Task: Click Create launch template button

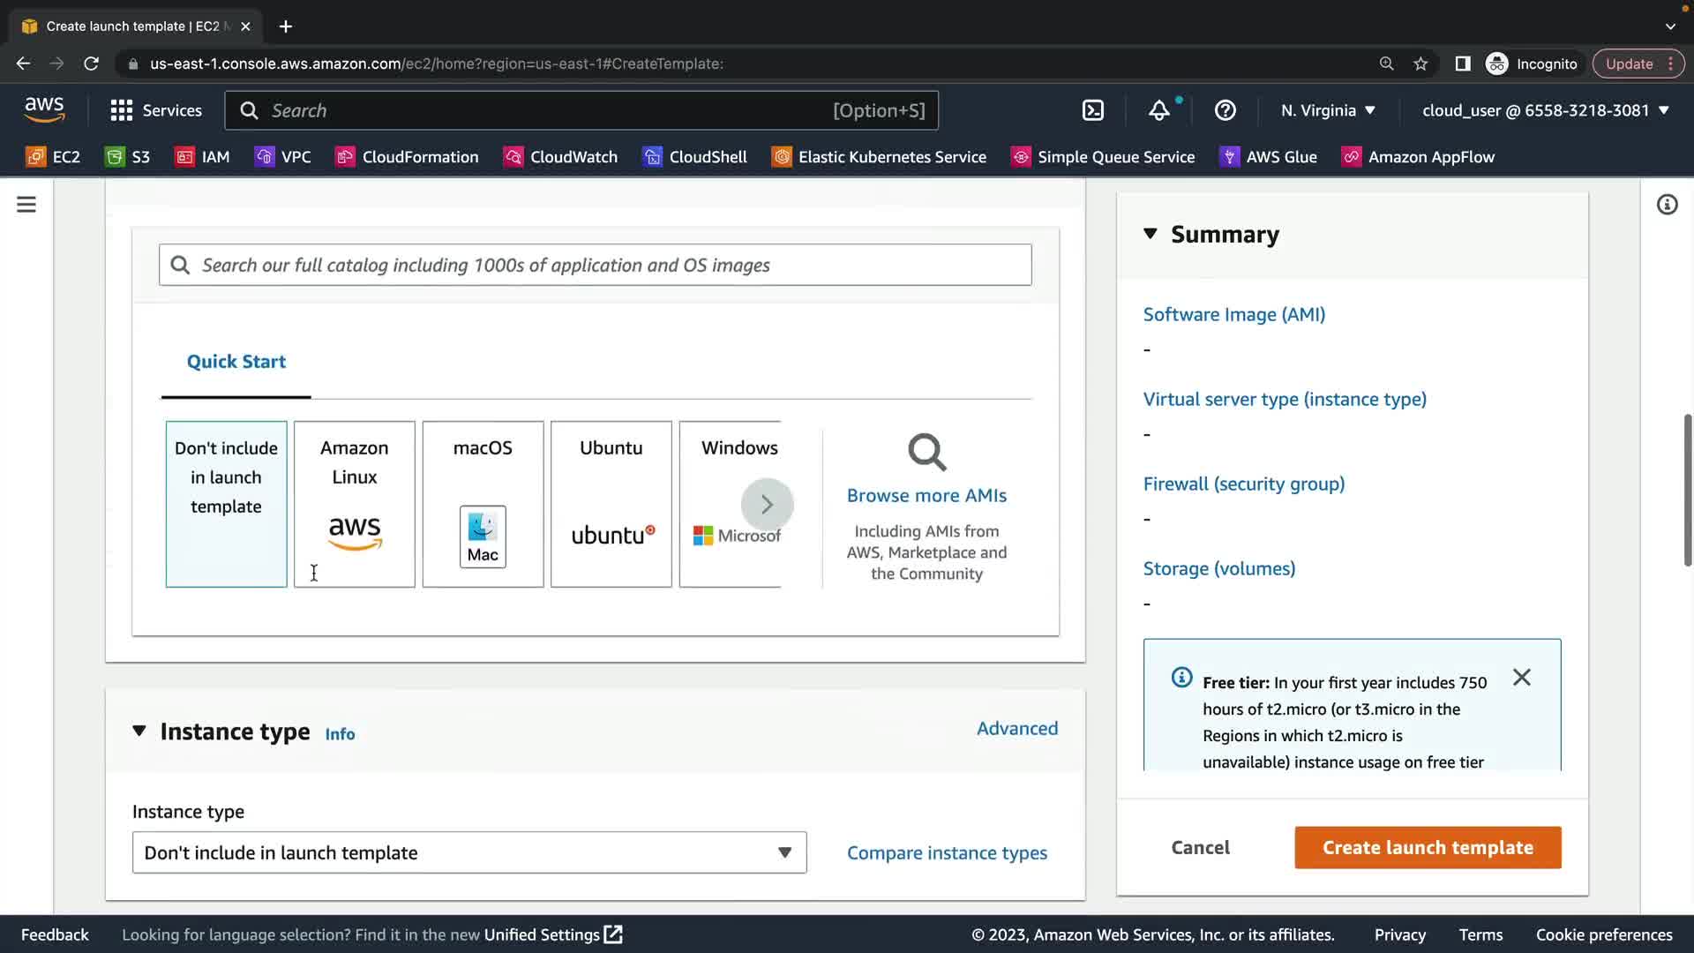Action: [x=1427, y=847]
